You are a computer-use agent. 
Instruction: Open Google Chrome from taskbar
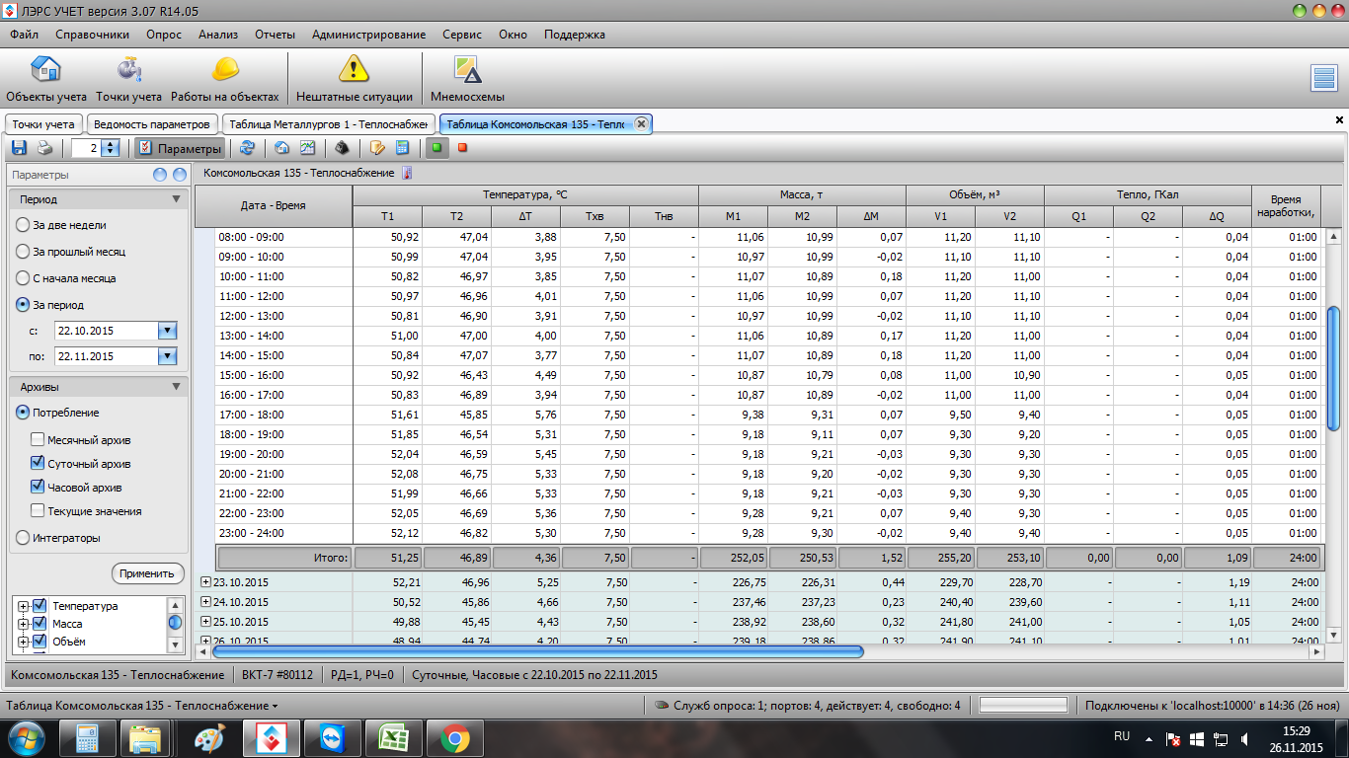[455, 738]
